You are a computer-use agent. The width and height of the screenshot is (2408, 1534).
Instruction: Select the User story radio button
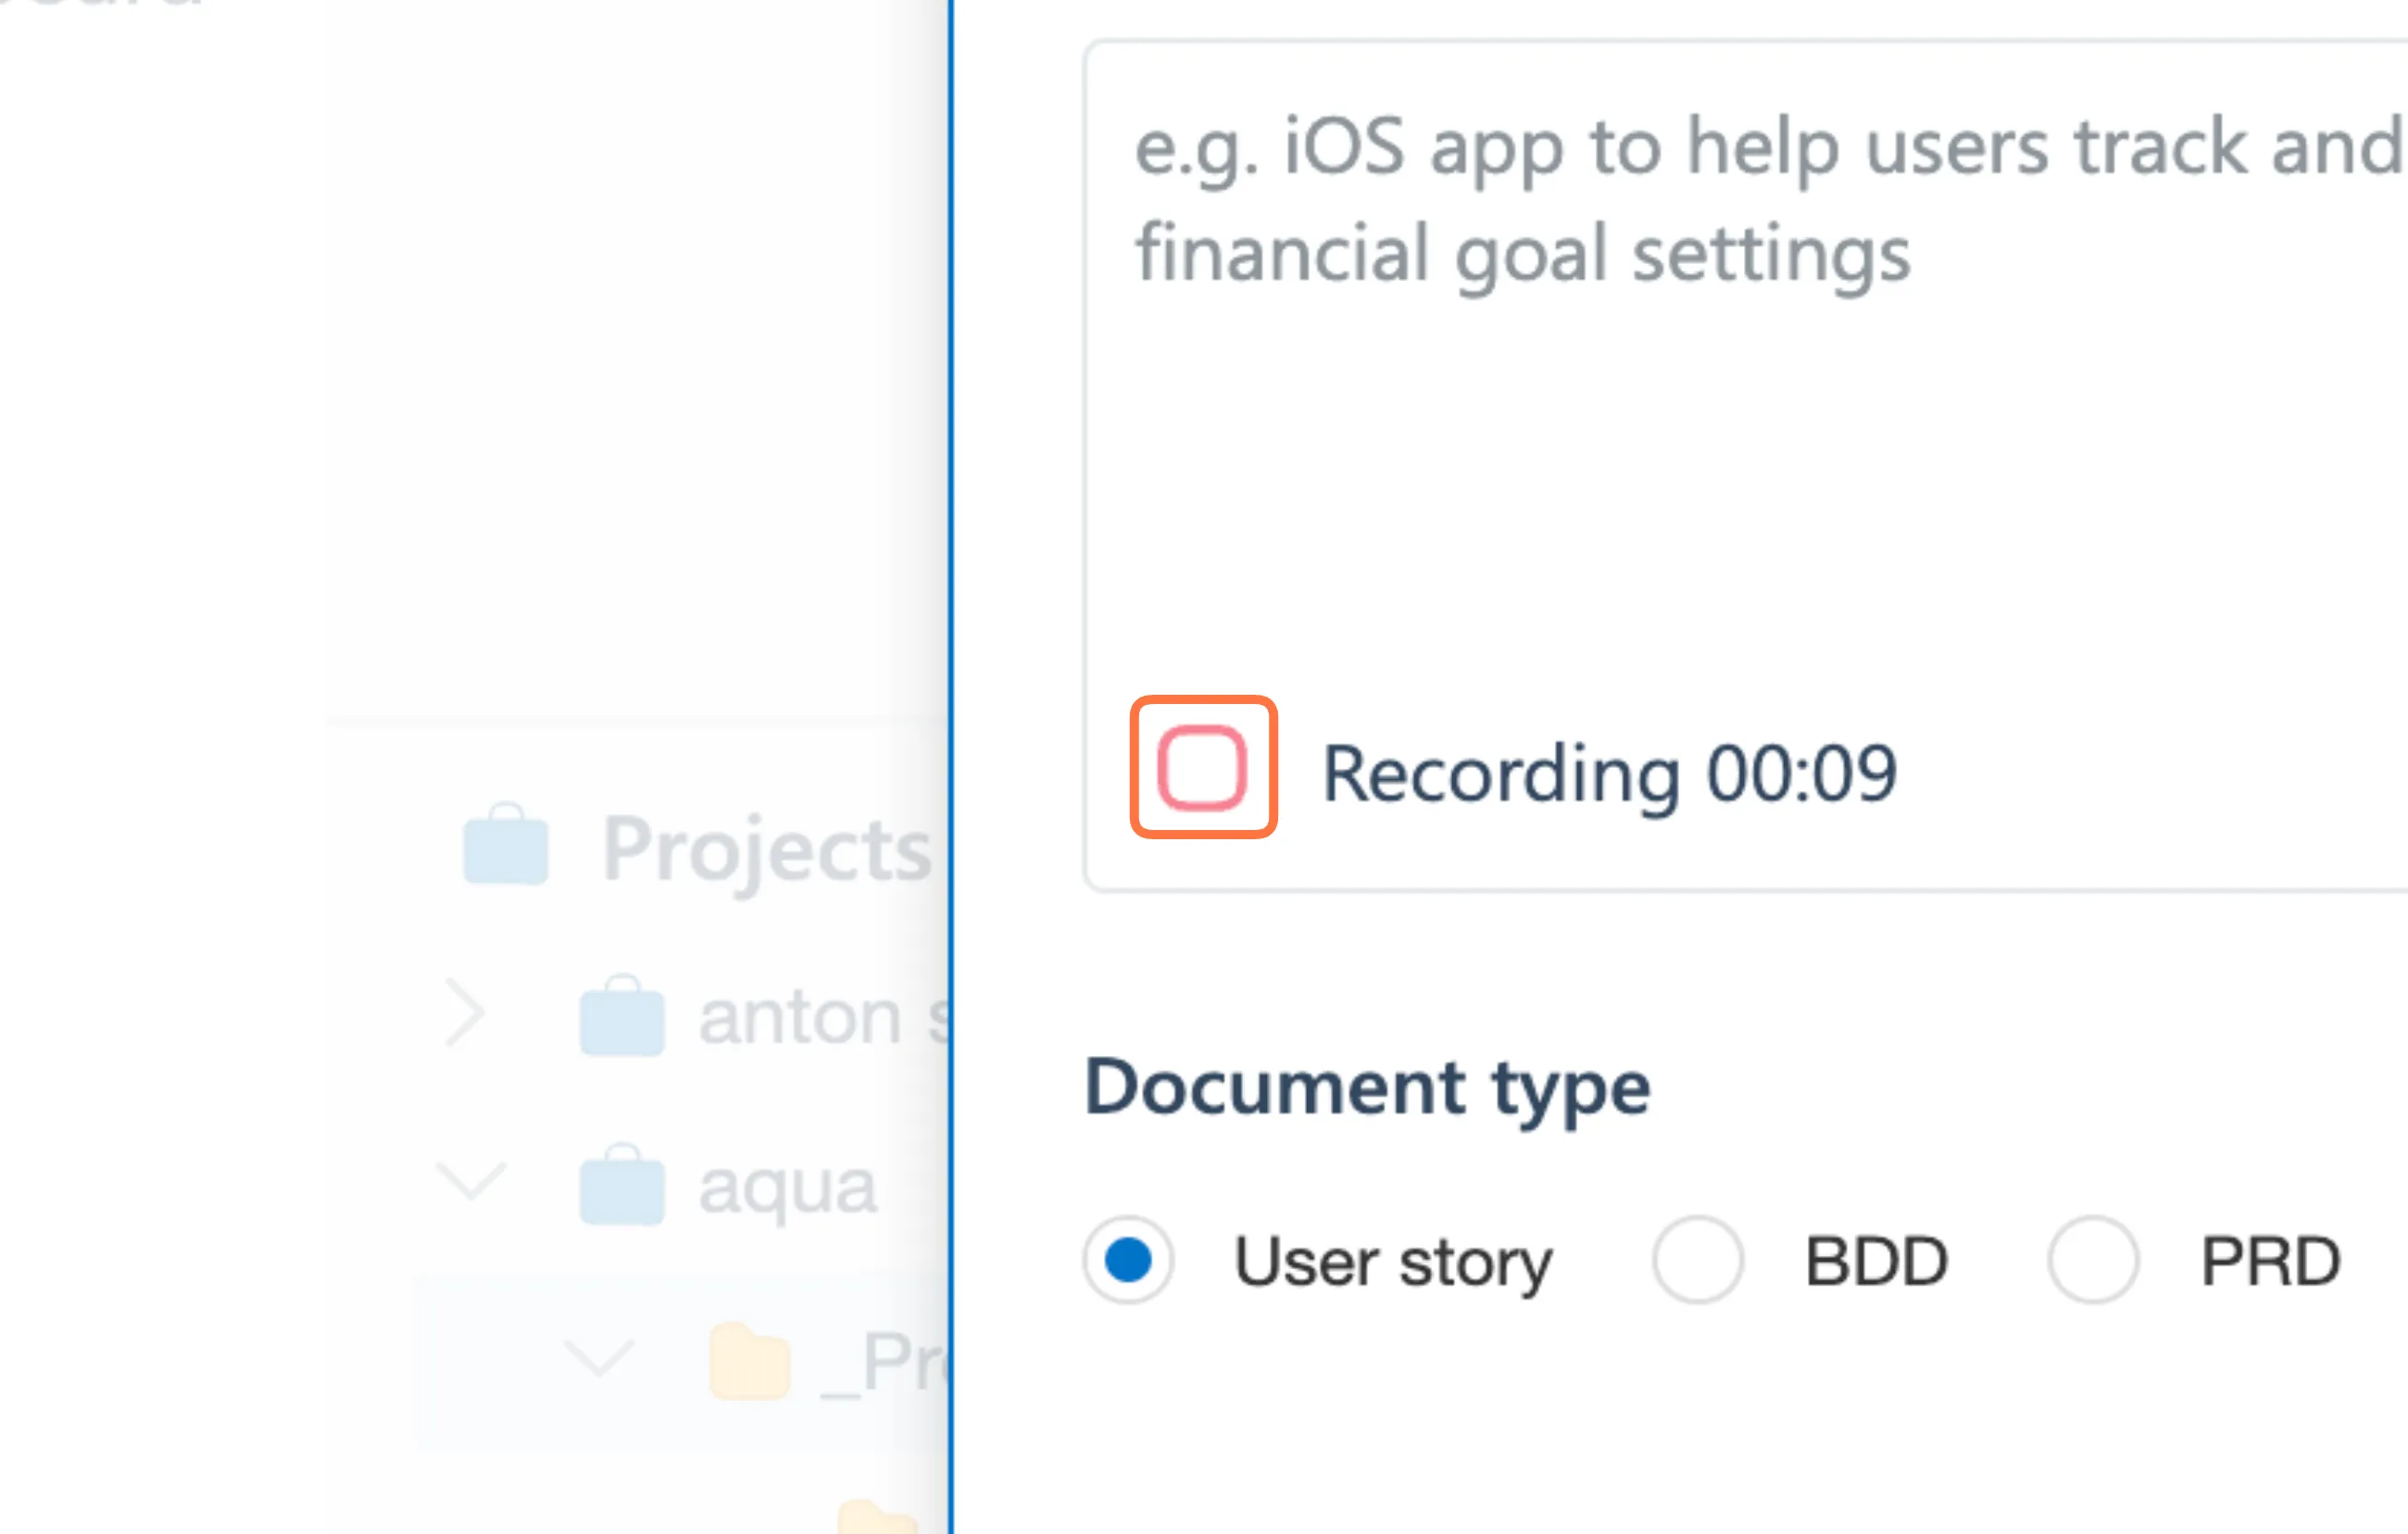1128,1260
